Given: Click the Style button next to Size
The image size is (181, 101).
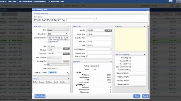Looking at the screenshot, I should point(66,48).
